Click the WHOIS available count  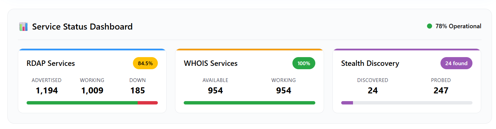pos(215,90)
